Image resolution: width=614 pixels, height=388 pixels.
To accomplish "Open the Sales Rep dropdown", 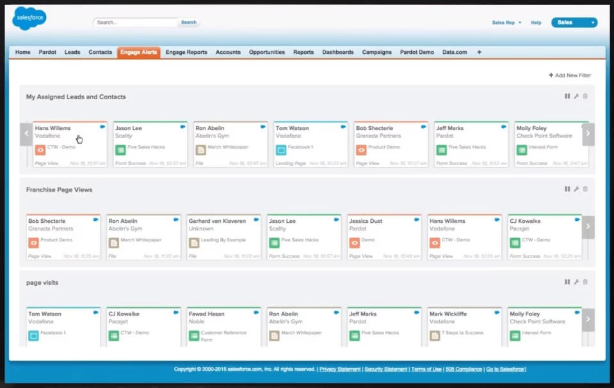I will 505,22.
